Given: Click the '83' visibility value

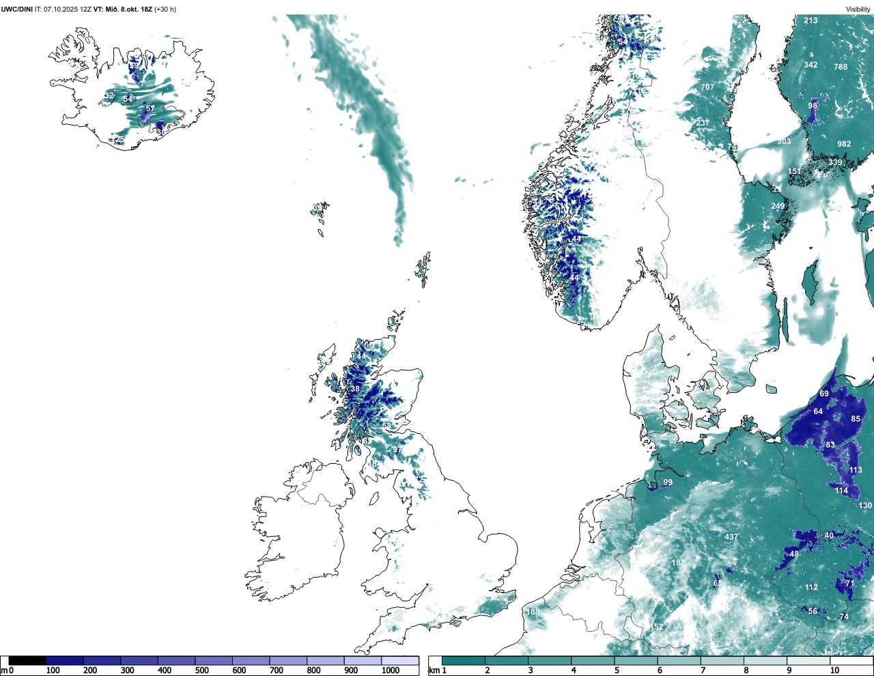Looking at the screenshot, I should point(830,445).
